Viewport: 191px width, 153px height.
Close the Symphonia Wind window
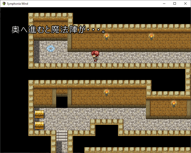pyautogui.click(x=185, y=4)
